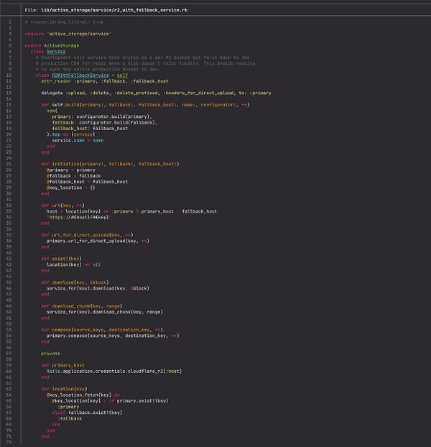The height and width of the screenshot is (447, 431).
Task: Click '@primary = primary' assignment
Action: pos(70,170)
